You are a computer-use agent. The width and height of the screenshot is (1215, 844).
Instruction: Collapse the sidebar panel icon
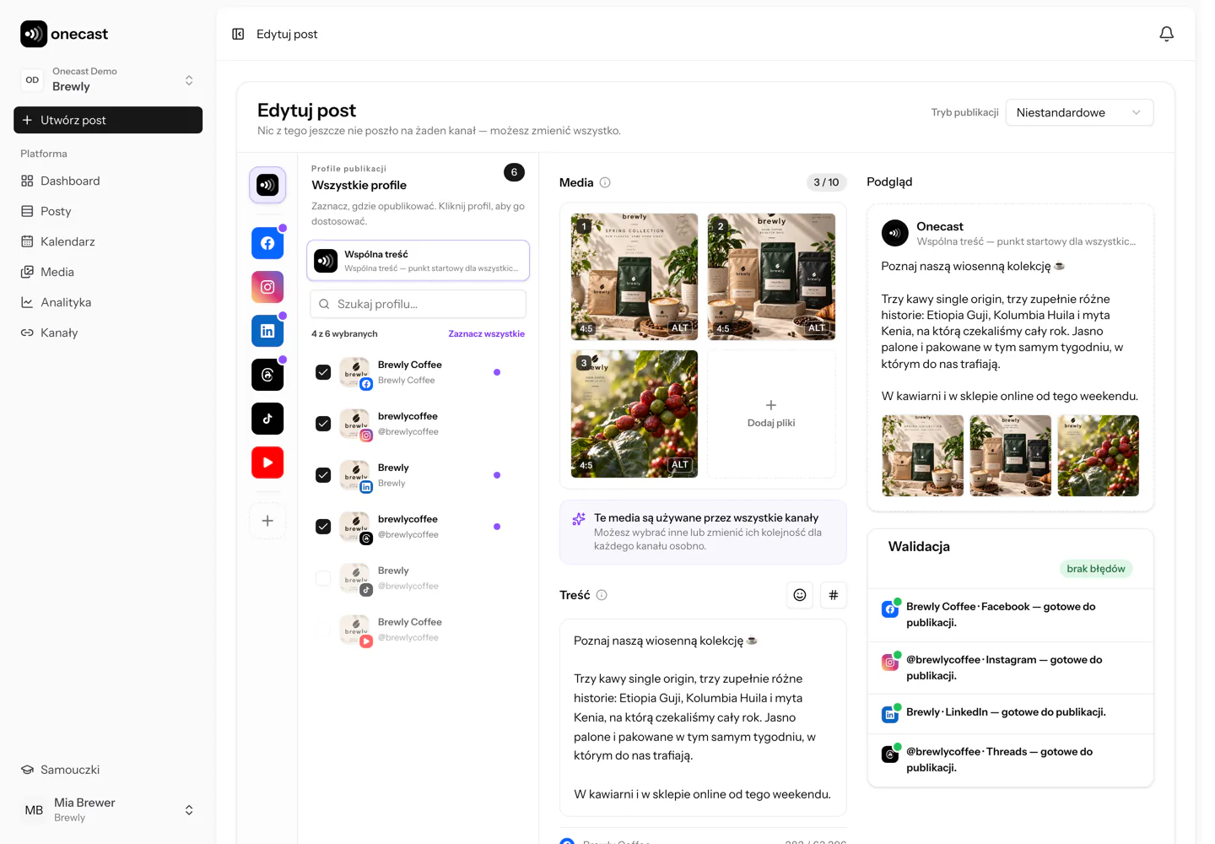(x=238, y=34)
